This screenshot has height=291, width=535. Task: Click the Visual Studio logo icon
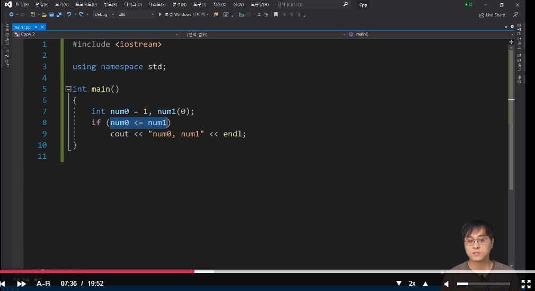[8, 4]
